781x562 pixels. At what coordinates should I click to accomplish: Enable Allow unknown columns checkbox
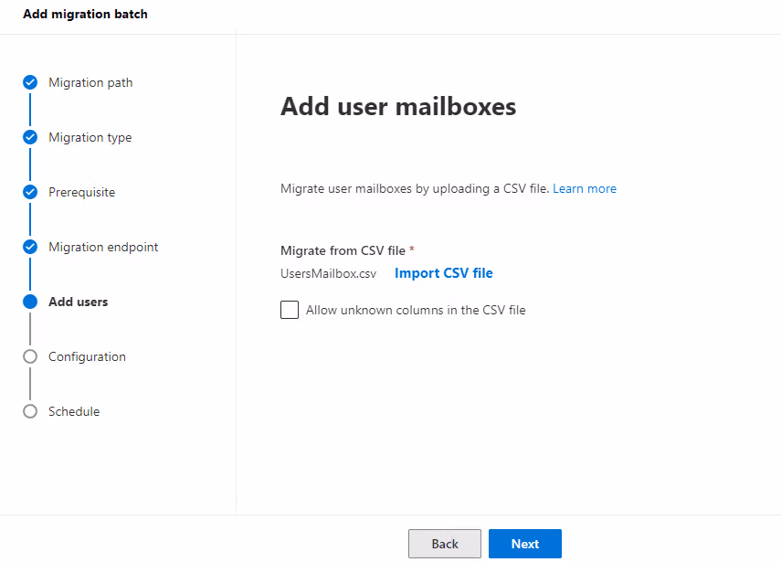point(290,310)
